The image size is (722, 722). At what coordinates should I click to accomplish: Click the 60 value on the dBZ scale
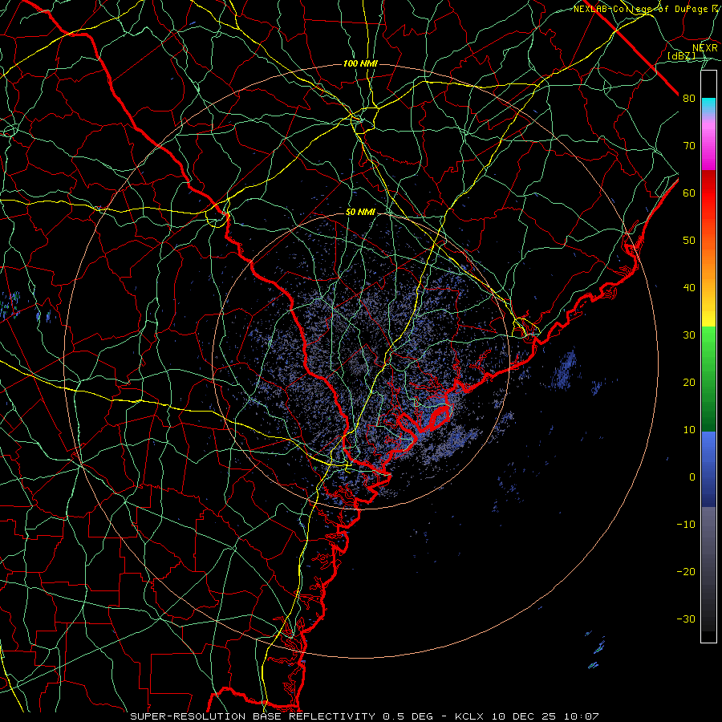coord(689,193)
